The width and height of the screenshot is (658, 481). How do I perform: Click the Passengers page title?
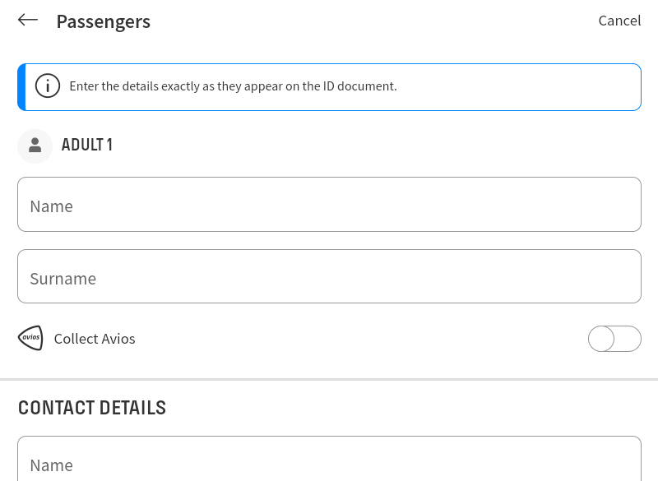pyautogui.click(x=104, y=22)
